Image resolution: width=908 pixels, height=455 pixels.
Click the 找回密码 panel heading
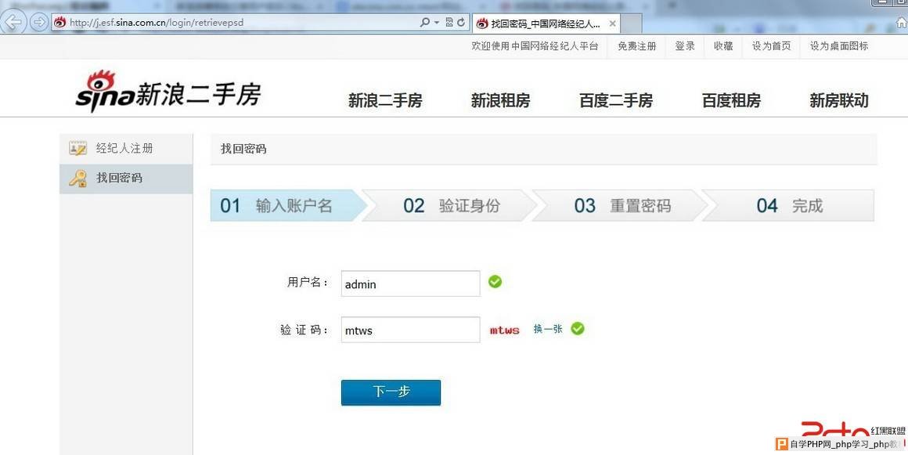pos(243,149)
